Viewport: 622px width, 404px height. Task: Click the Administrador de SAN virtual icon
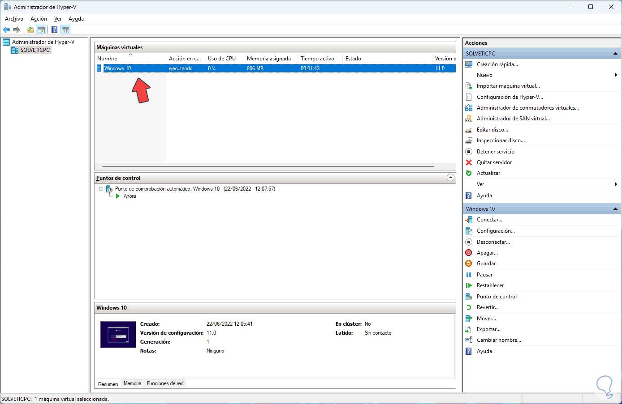469,119
